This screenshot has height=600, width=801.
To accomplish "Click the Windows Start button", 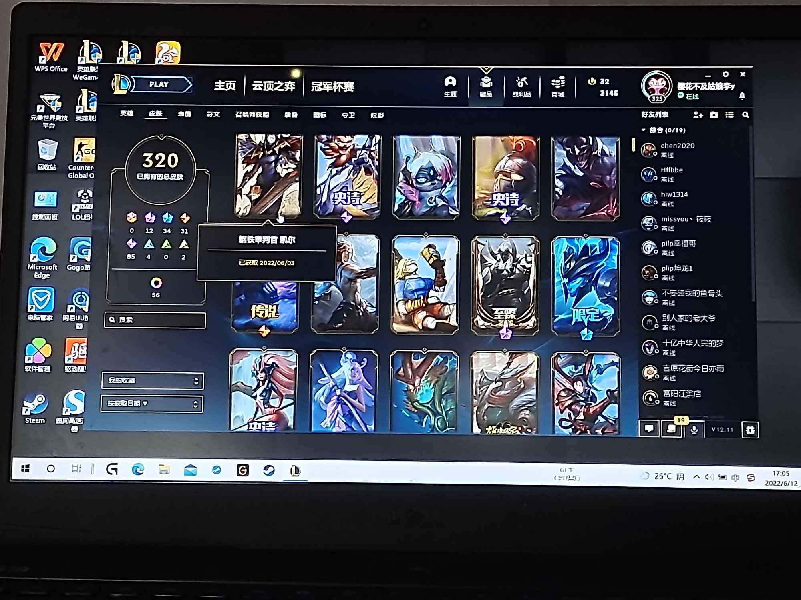I will 26,468.
